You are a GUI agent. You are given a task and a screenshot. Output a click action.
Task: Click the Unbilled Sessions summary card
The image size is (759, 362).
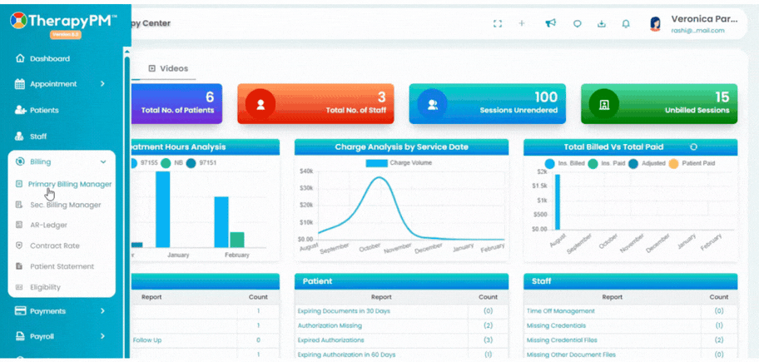click(x=659, y=103)
